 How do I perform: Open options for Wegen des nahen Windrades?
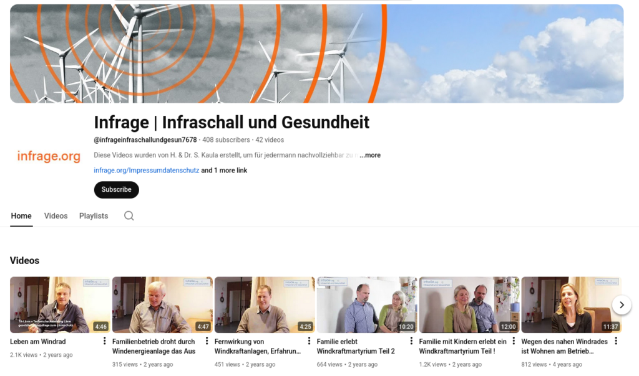coord(616,341)
